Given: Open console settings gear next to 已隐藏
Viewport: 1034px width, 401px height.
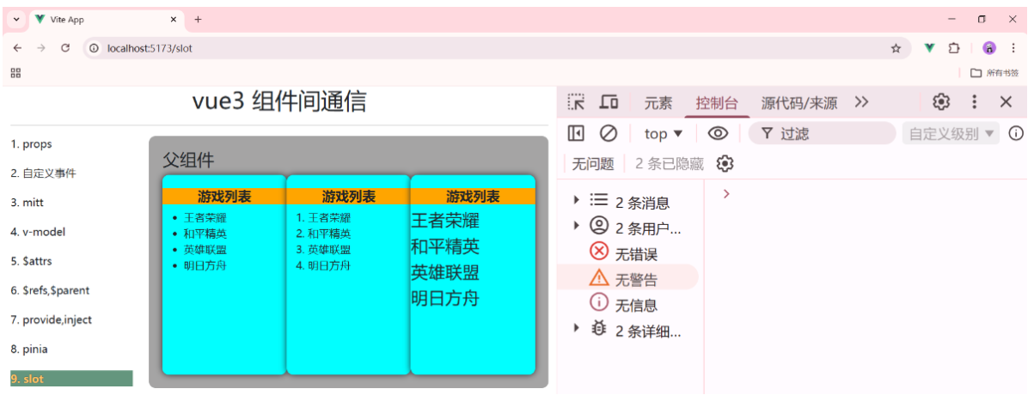Looking at the screenshot, I should coord(725,163).
